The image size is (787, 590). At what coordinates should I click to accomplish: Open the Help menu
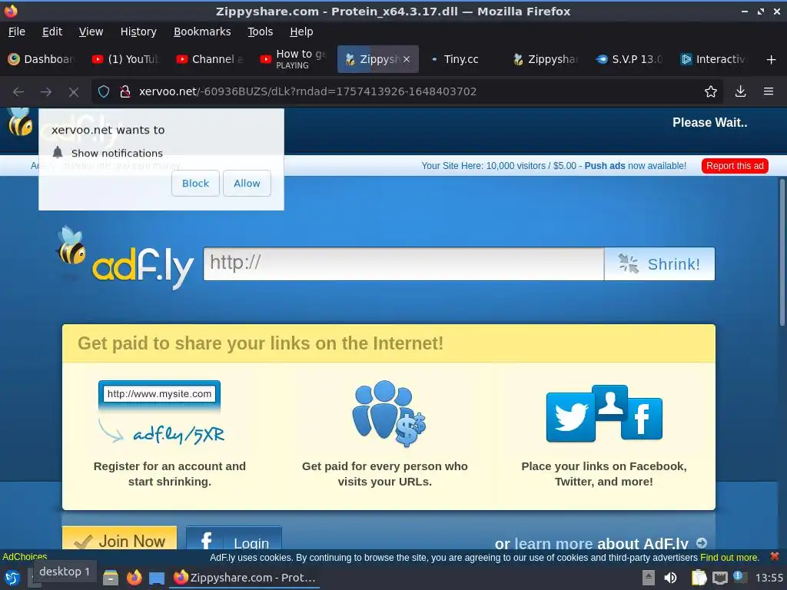(301, 31)
